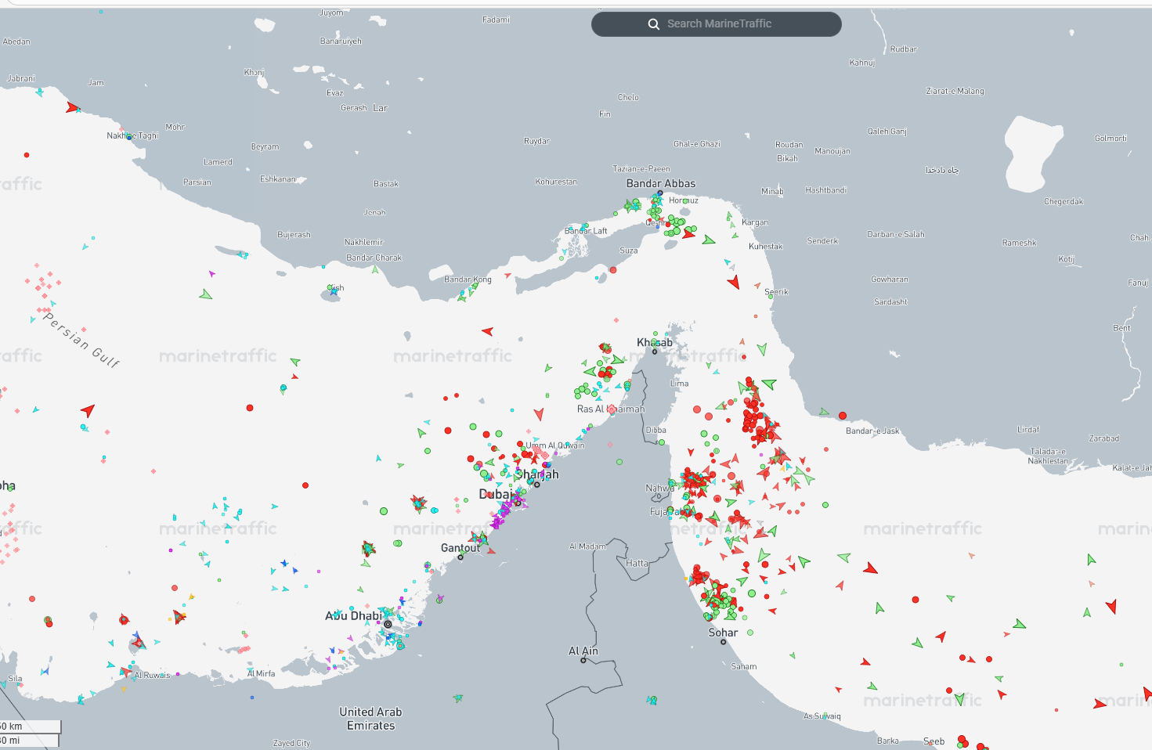
Task: Click the city dot above Bandar Abbas coast
Action: (660, 193)
